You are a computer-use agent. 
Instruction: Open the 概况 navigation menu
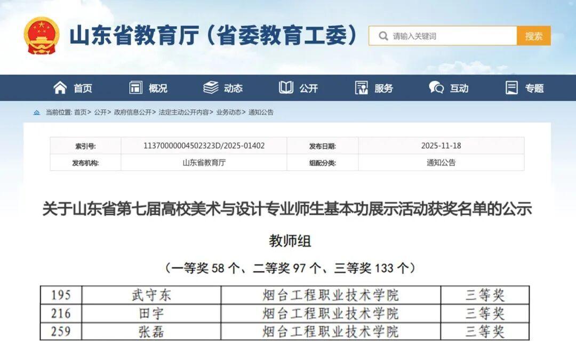pyautogui.click(x=158, y=88)
